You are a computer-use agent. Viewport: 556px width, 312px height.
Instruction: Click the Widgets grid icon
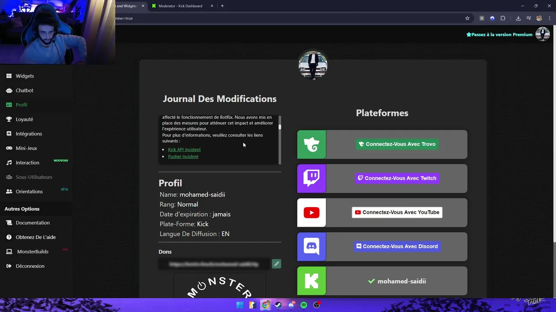click(x=9, y=76)
